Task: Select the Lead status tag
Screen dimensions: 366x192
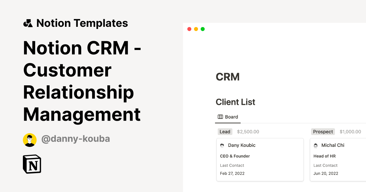Action: click(x=225, y=131)
